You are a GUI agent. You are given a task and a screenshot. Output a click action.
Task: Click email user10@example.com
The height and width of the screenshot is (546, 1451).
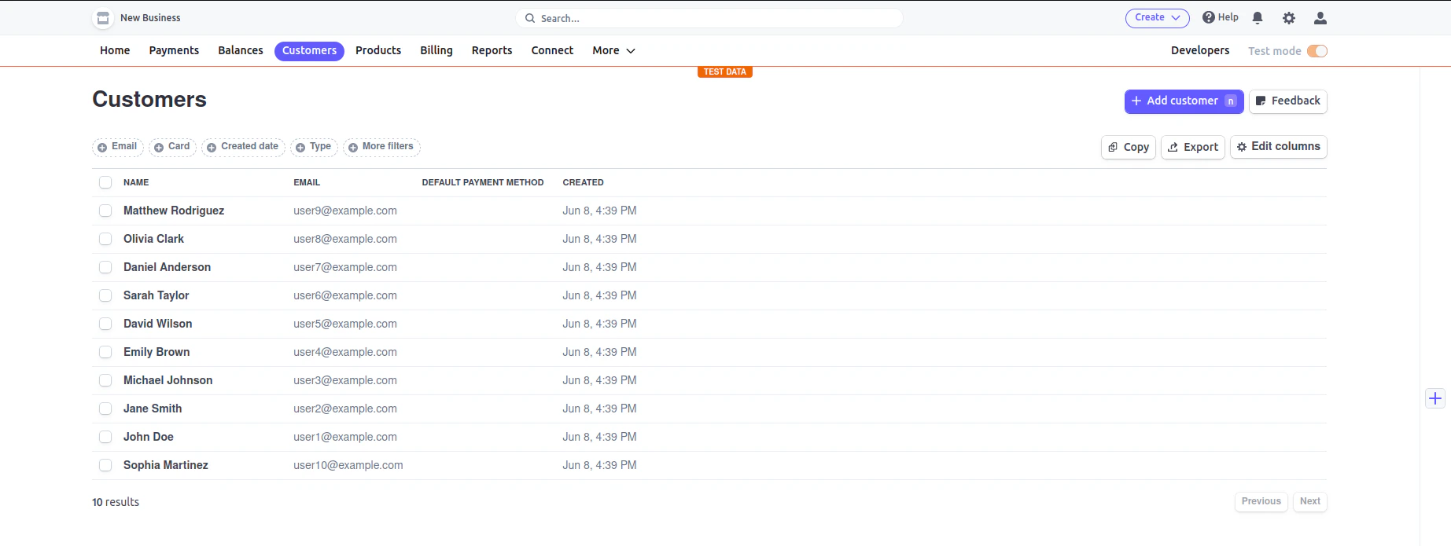[348, 465]
